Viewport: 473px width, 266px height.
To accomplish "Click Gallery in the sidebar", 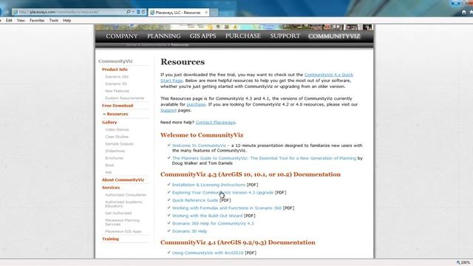I will point(109,123).
